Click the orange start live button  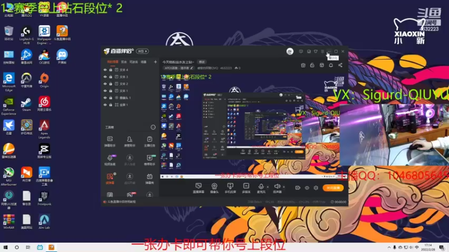tap(333, 188)
